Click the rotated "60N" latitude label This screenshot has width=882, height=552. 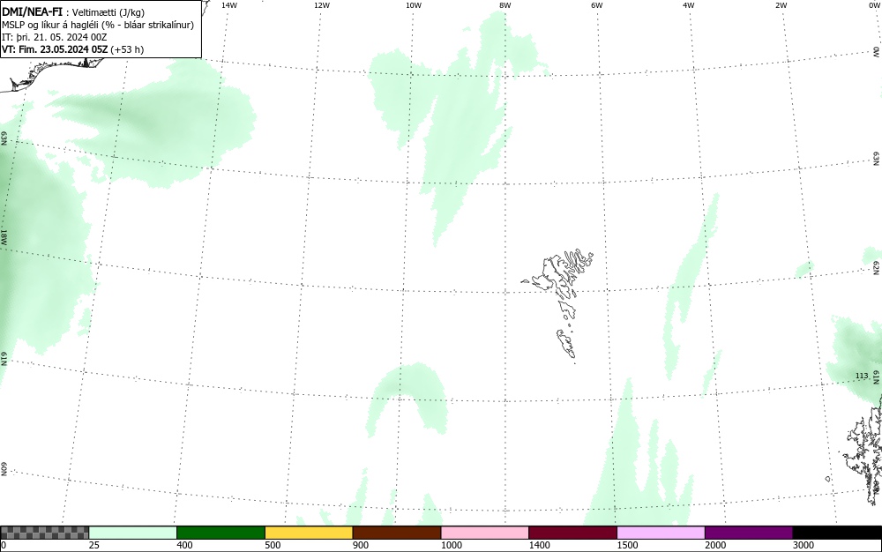pyautogui.click(x=4, y=469)
